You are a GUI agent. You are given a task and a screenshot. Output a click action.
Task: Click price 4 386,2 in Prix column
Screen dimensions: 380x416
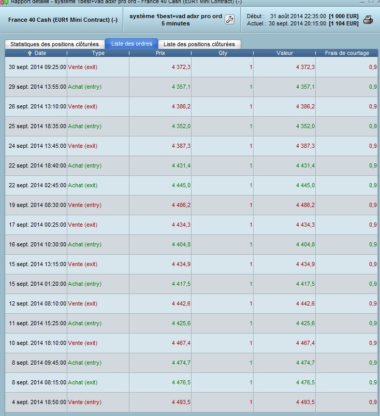[181, 107]
